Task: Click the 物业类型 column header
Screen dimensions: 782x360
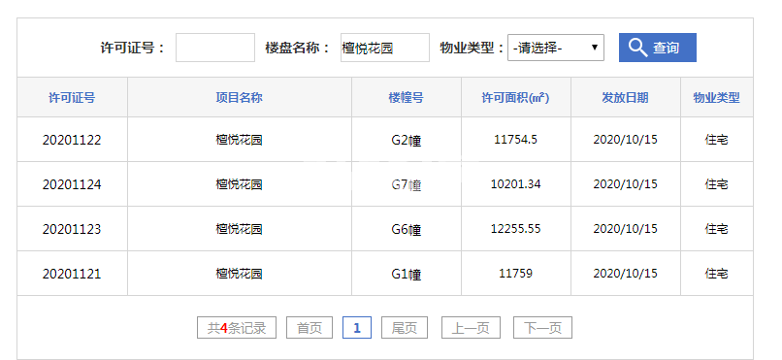Action: click(x=717, y=97)
